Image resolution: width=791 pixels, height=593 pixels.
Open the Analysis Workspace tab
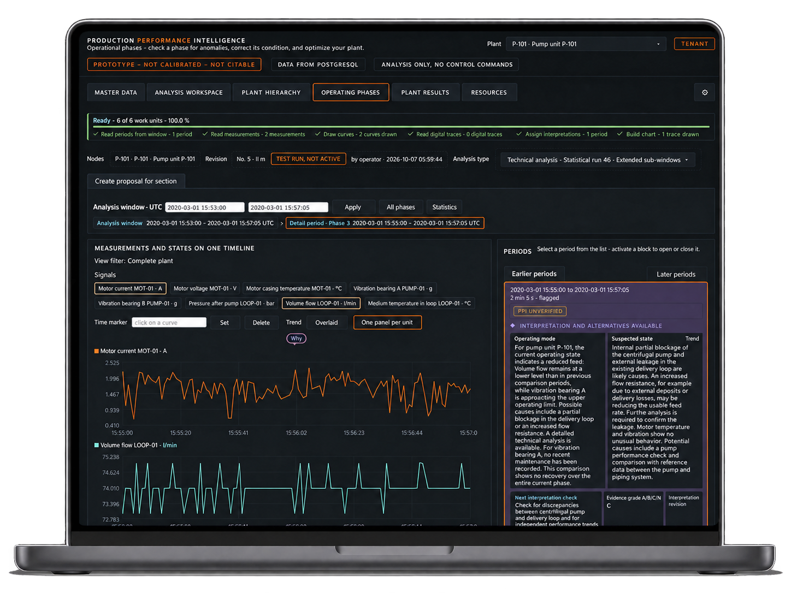pyautogui.click(x=188, y=92)
